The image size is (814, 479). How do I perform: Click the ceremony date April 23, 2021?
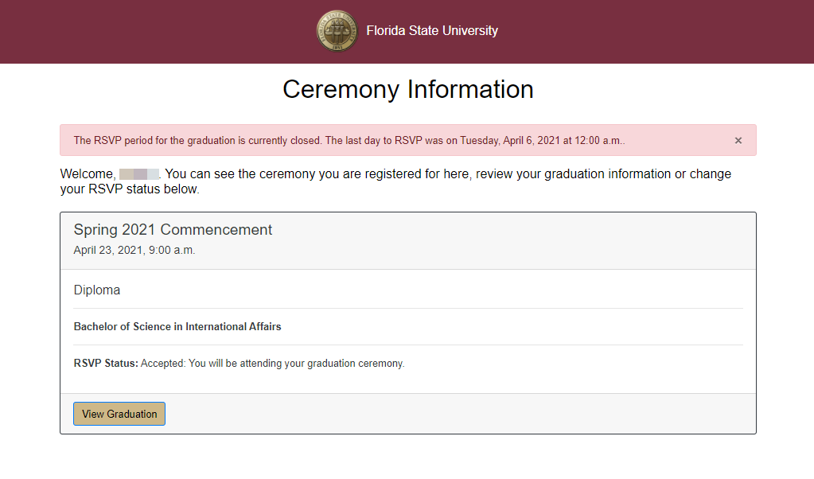coord(134,249)
